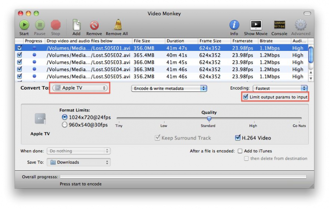Sort by the Duration column header

click(x=181, y=41)
